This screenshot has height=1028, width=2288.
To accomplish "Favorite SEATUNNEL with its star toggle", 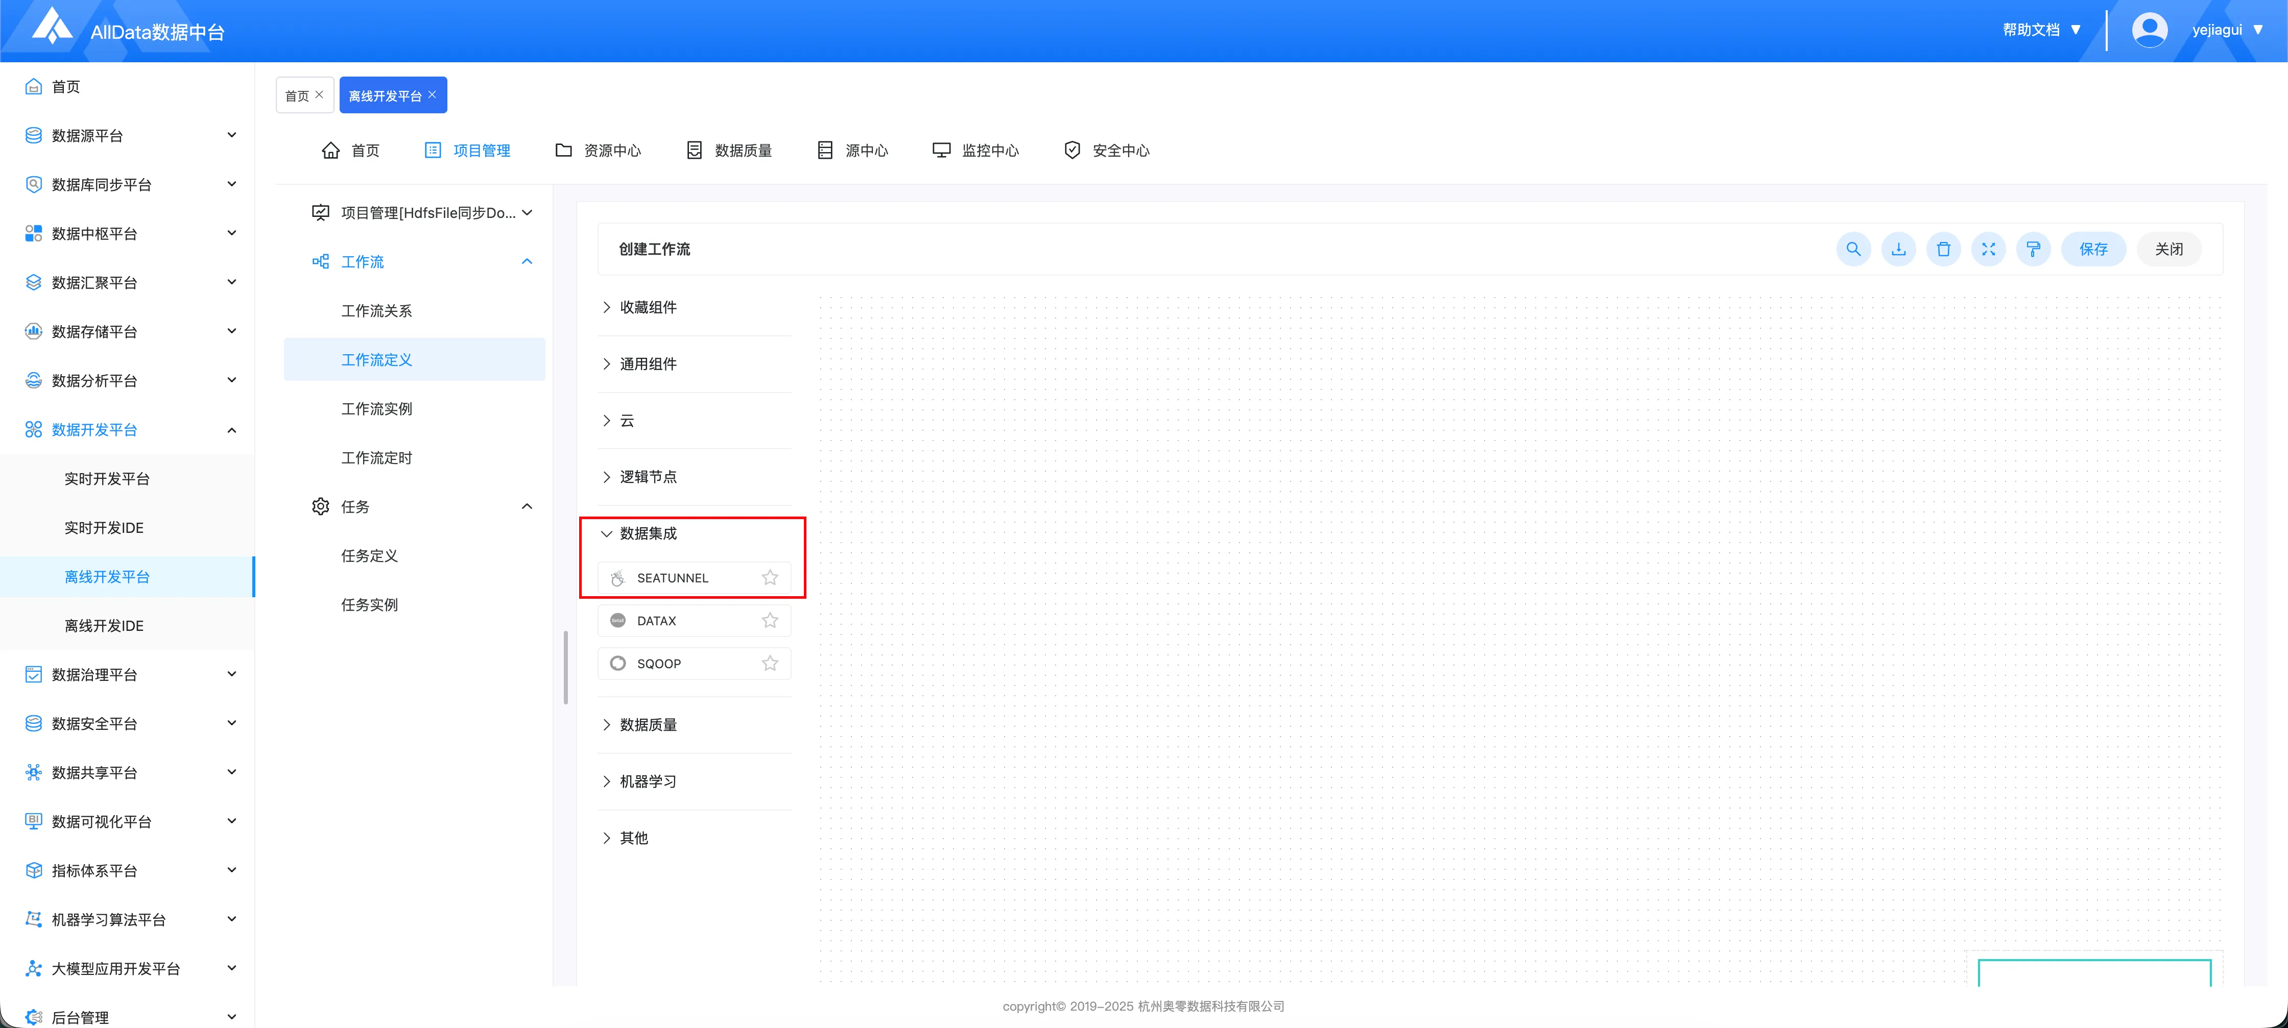I will coord(770,578).
